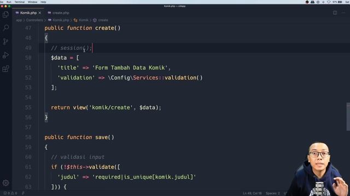This screenshot has height=196, width=350.
Task: Click the '// validasi input' comment
Action: 78,157
